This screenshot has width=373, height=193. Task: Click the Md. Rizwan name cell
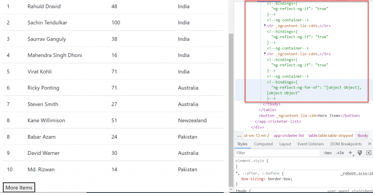pyautogui.click(x=41, y=169)
